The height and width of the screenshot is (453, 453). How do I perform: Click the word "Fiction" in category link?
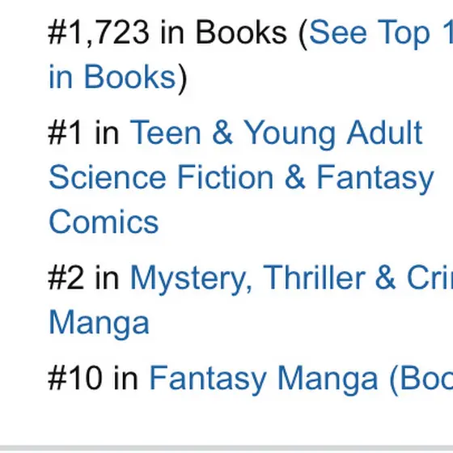pos(225,177)
